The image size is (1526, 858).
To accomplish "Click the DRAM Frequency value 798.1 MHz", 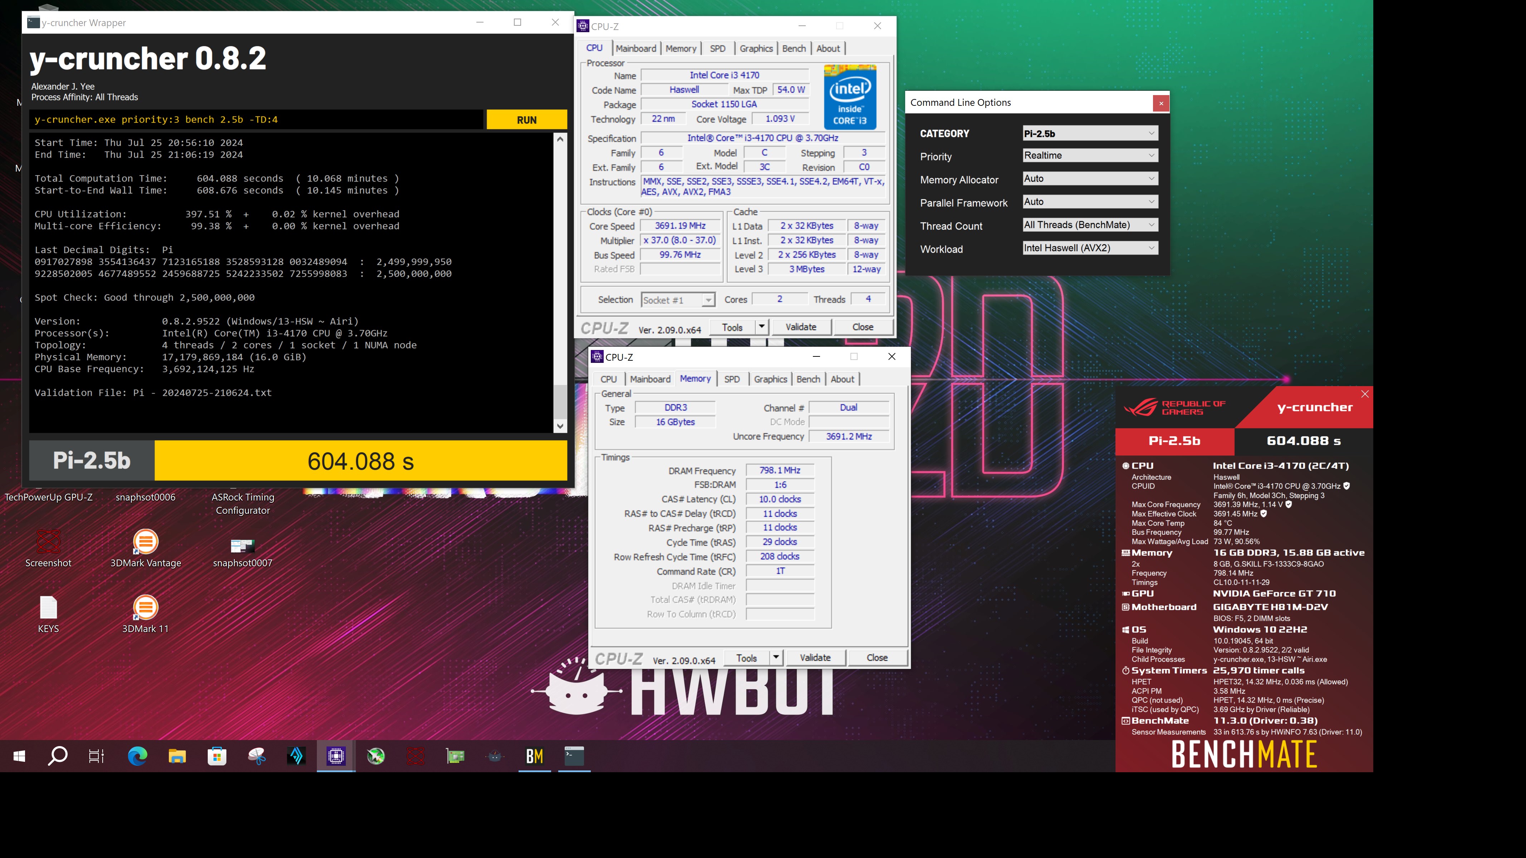I will (780, 470).
